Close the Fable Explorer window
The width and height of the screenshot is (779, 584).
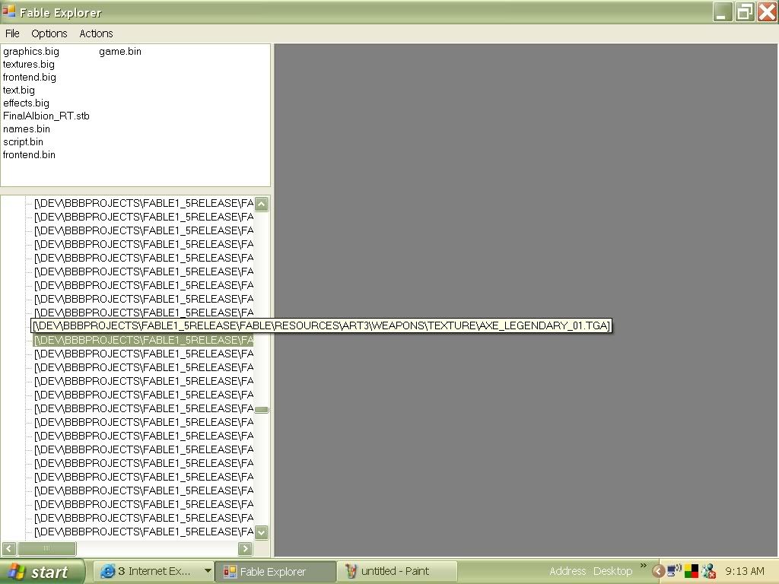(767, 12)
